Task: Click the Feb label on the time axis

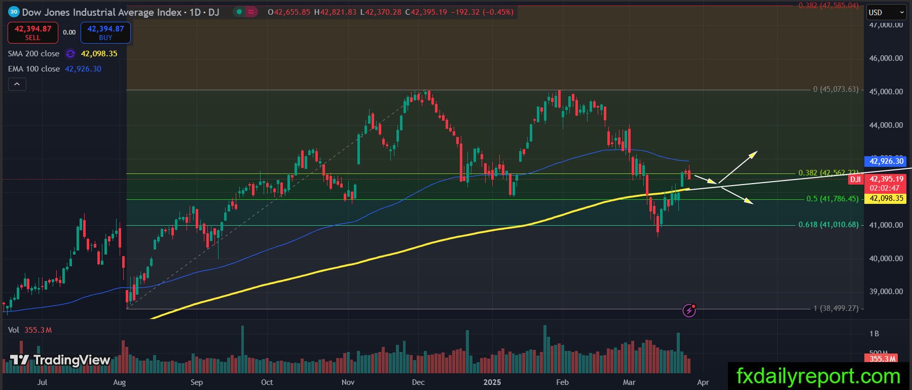Action: click(x=562, y=382)
